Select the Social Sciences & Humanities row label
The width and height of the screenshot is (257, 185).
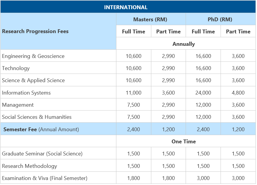pos(37,117)
